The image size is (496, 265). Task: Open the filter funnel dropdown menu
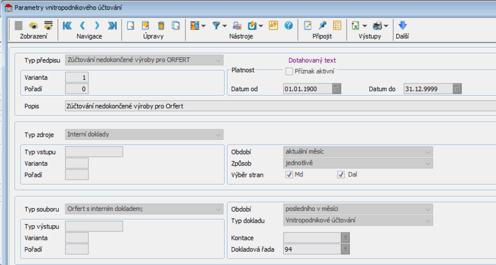click(225, 26)
